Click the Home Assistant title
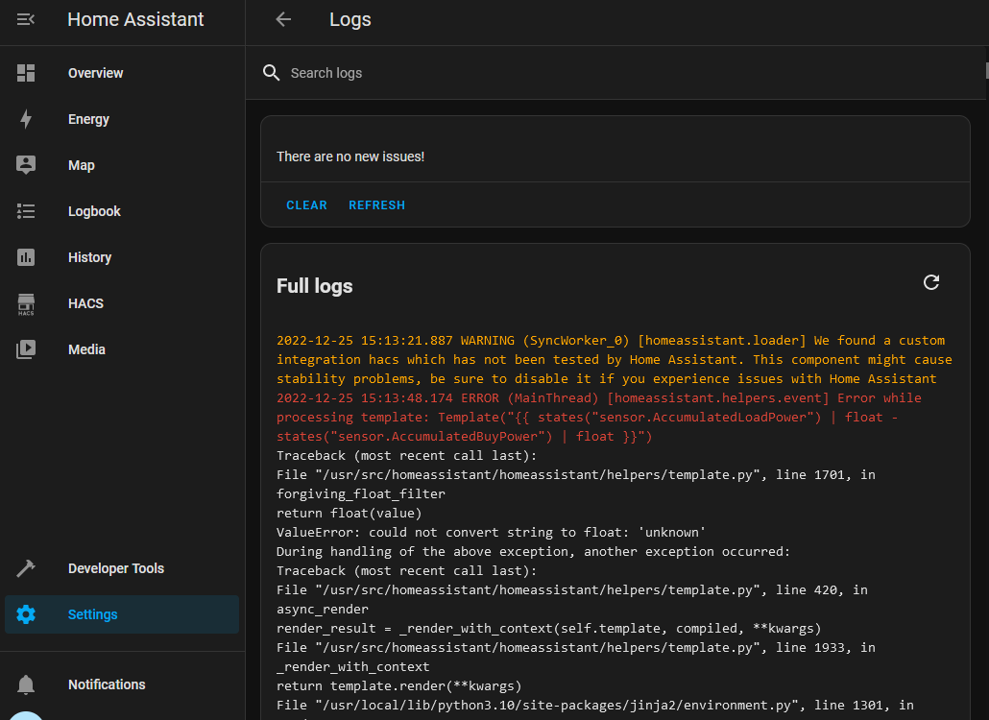 135,19
